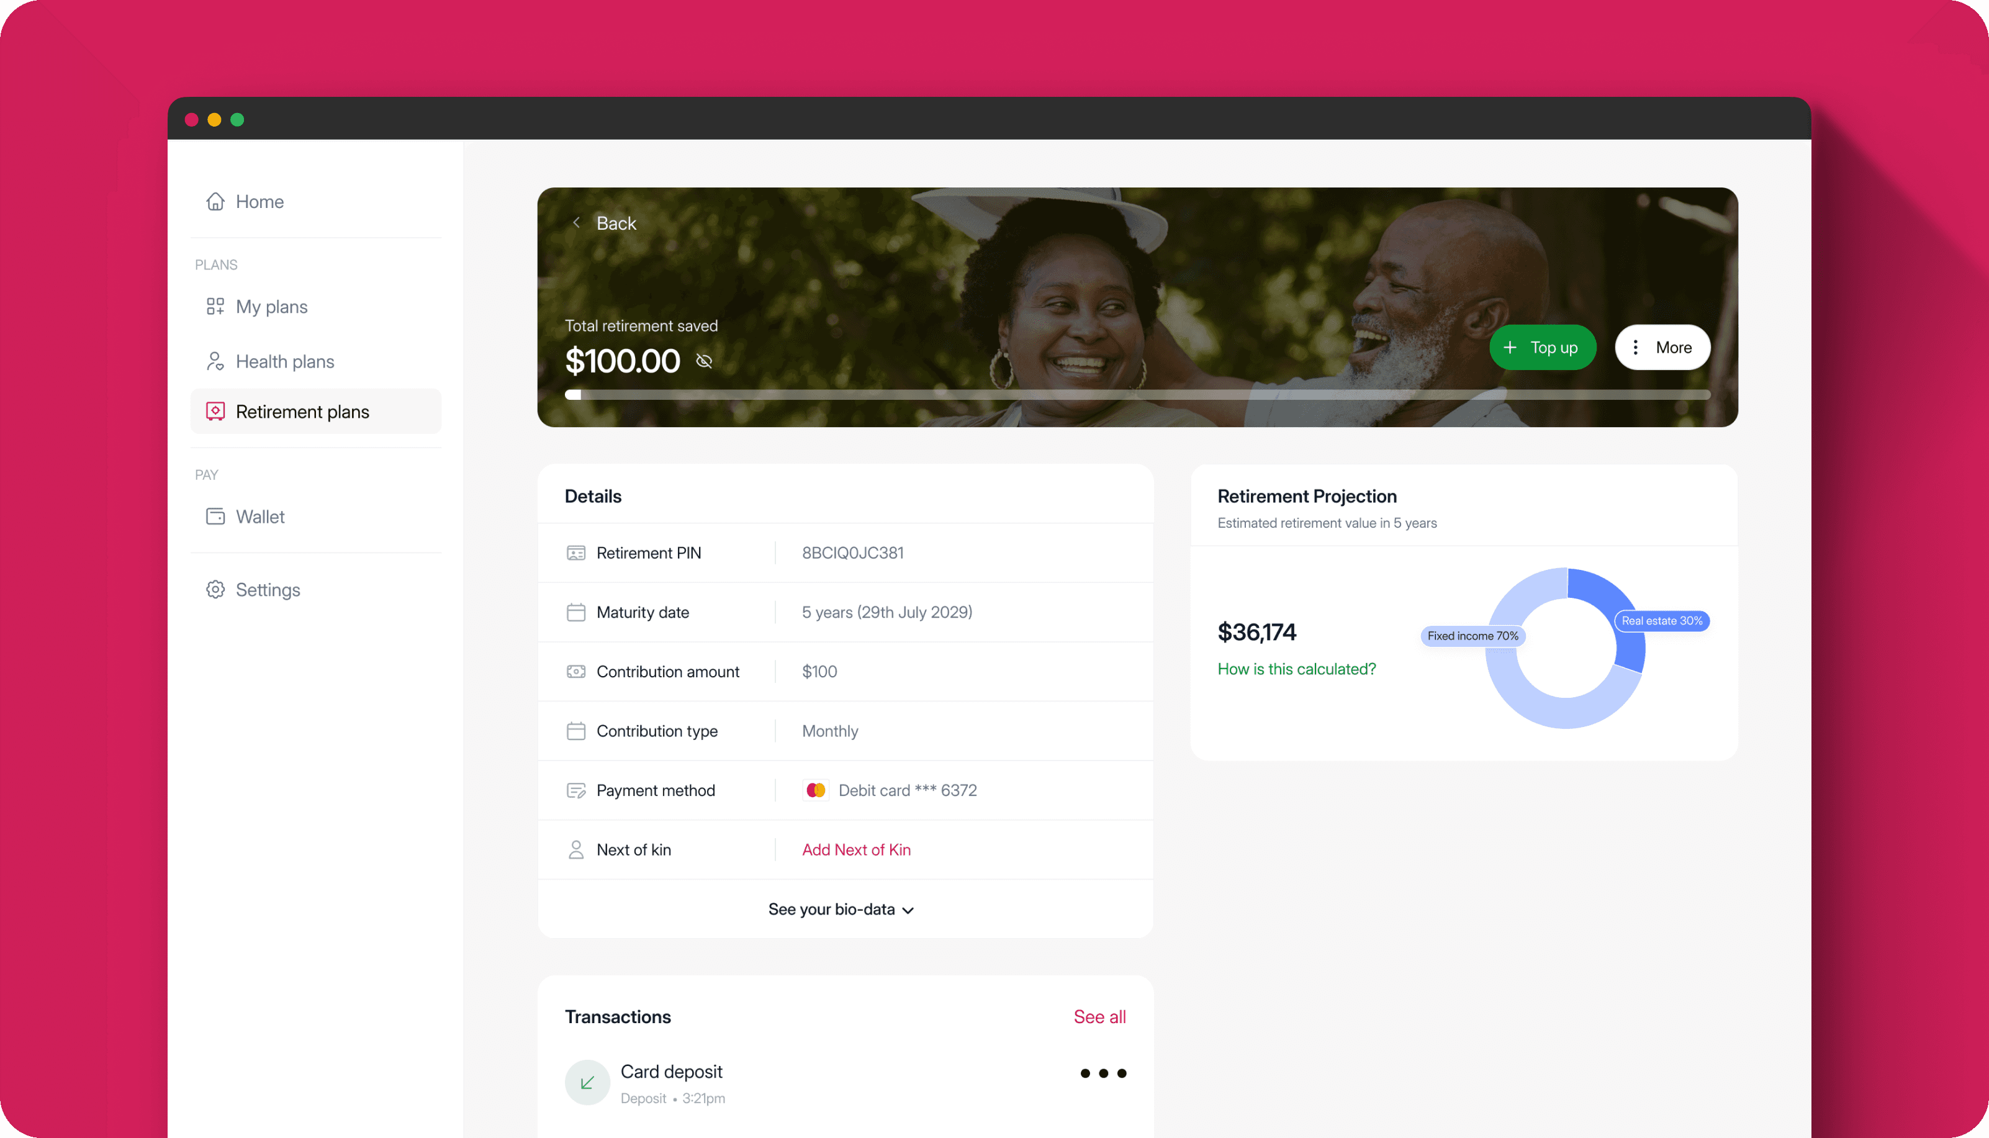Click the Fixed income 70% label
The image size is (1989, 1138).
click(1473, 636)
